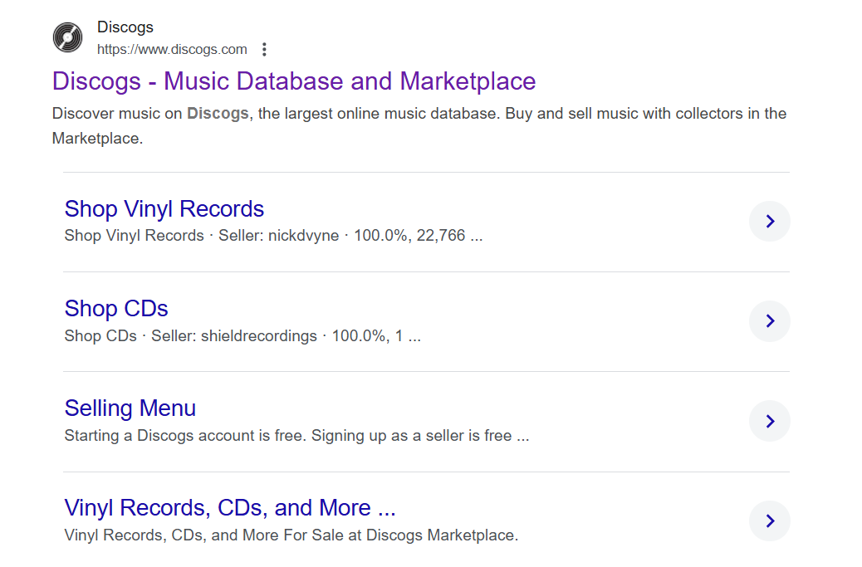Open the Discogs - Music Database and Marketplace result

[x=293, y=81]
